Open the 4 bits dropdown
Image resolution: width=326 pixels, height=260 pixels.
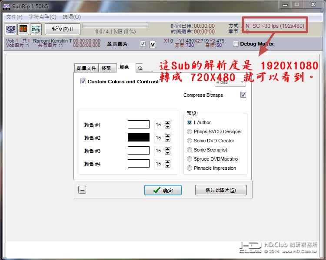tap(230, 82)
